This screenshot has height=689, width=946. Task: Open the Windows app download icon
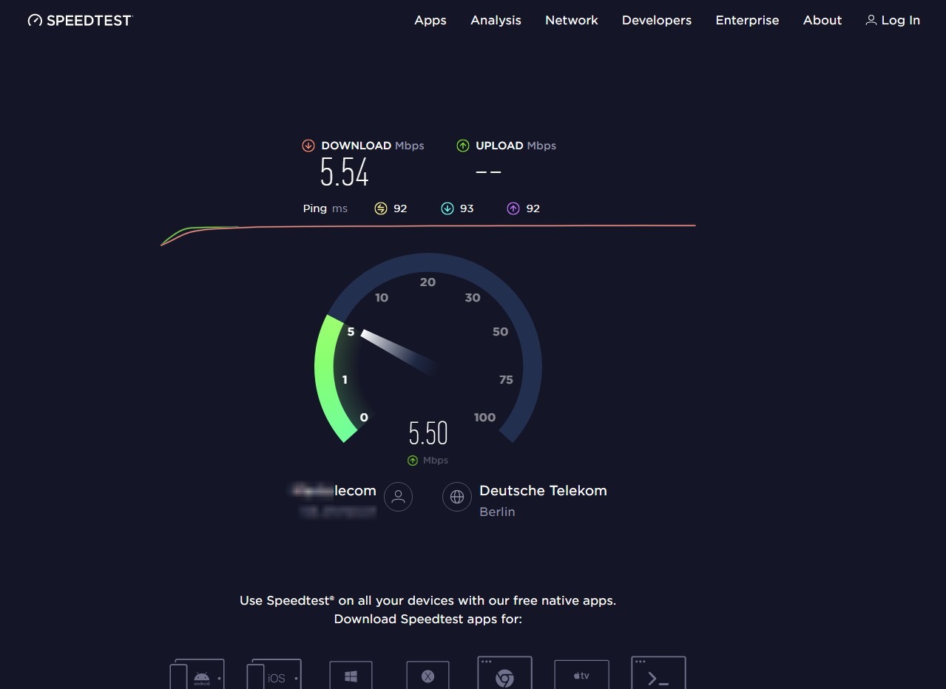point(351,676)
